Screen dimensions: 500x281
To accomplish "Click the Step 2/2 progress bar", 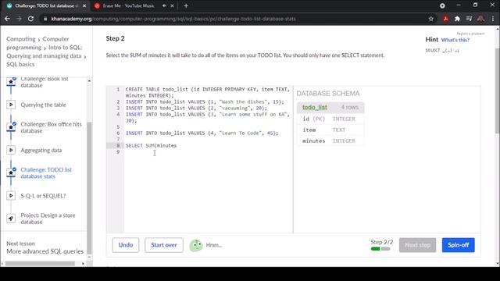I will point(380,249).
